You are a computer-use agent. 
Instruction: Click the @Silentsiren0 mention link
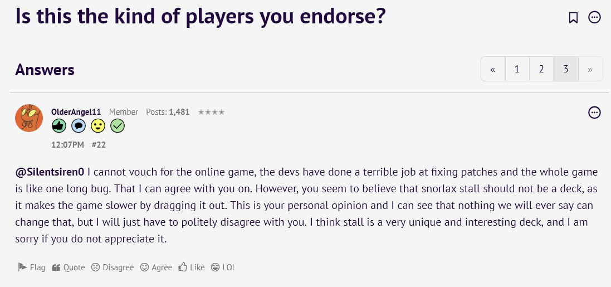tap(50, 172)
